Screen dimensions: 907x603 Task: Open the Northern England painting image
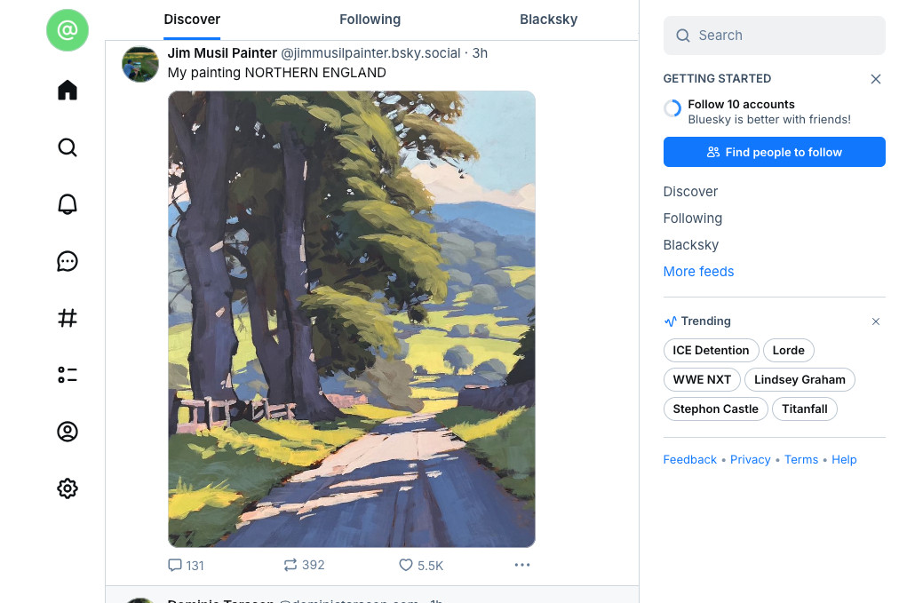click(x=352, y=319)
